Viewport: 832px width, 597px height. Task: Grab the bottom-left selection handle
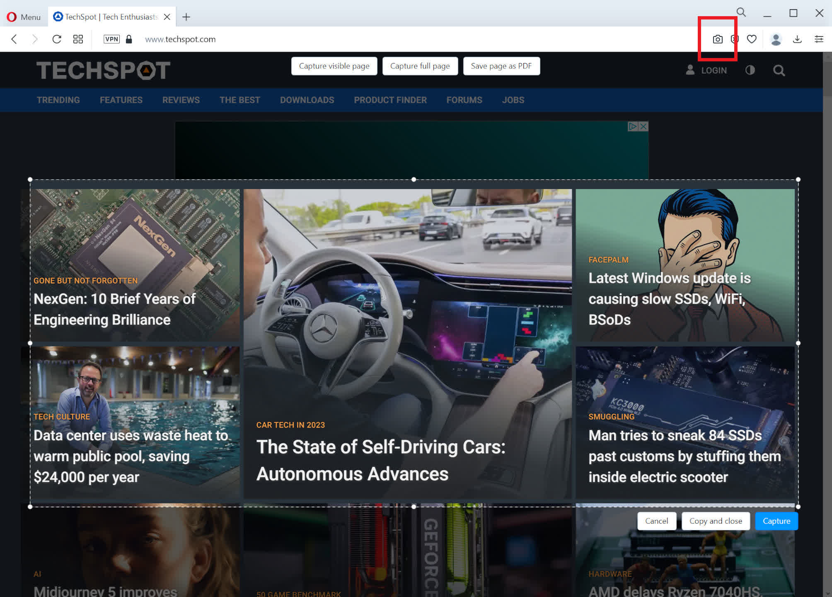click(x=30, y=507)
